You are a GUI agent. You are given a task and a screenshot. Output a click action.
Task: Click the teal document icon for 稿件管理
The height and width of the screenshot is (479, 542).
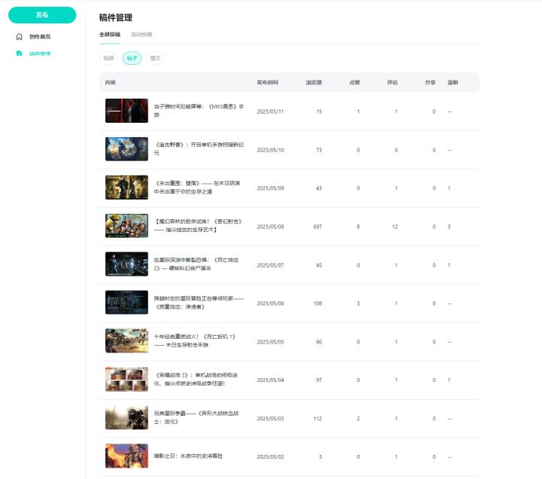tap(20, 53)
